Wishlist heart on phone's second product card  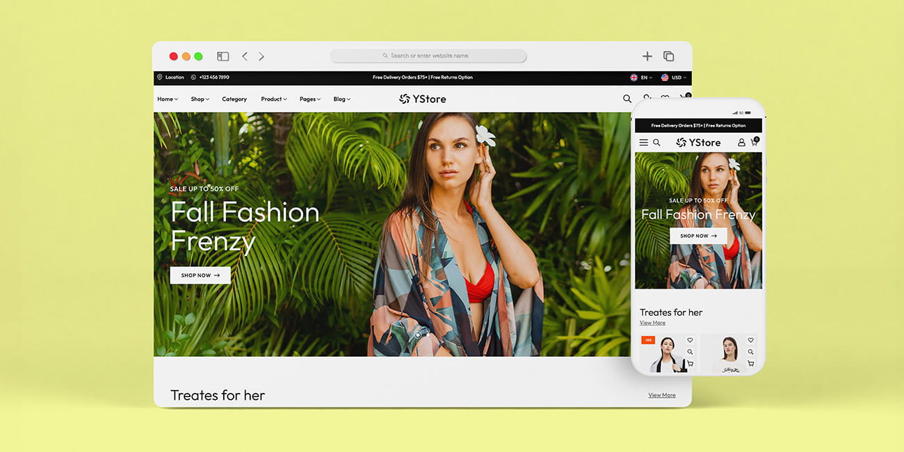coord(751,340)
